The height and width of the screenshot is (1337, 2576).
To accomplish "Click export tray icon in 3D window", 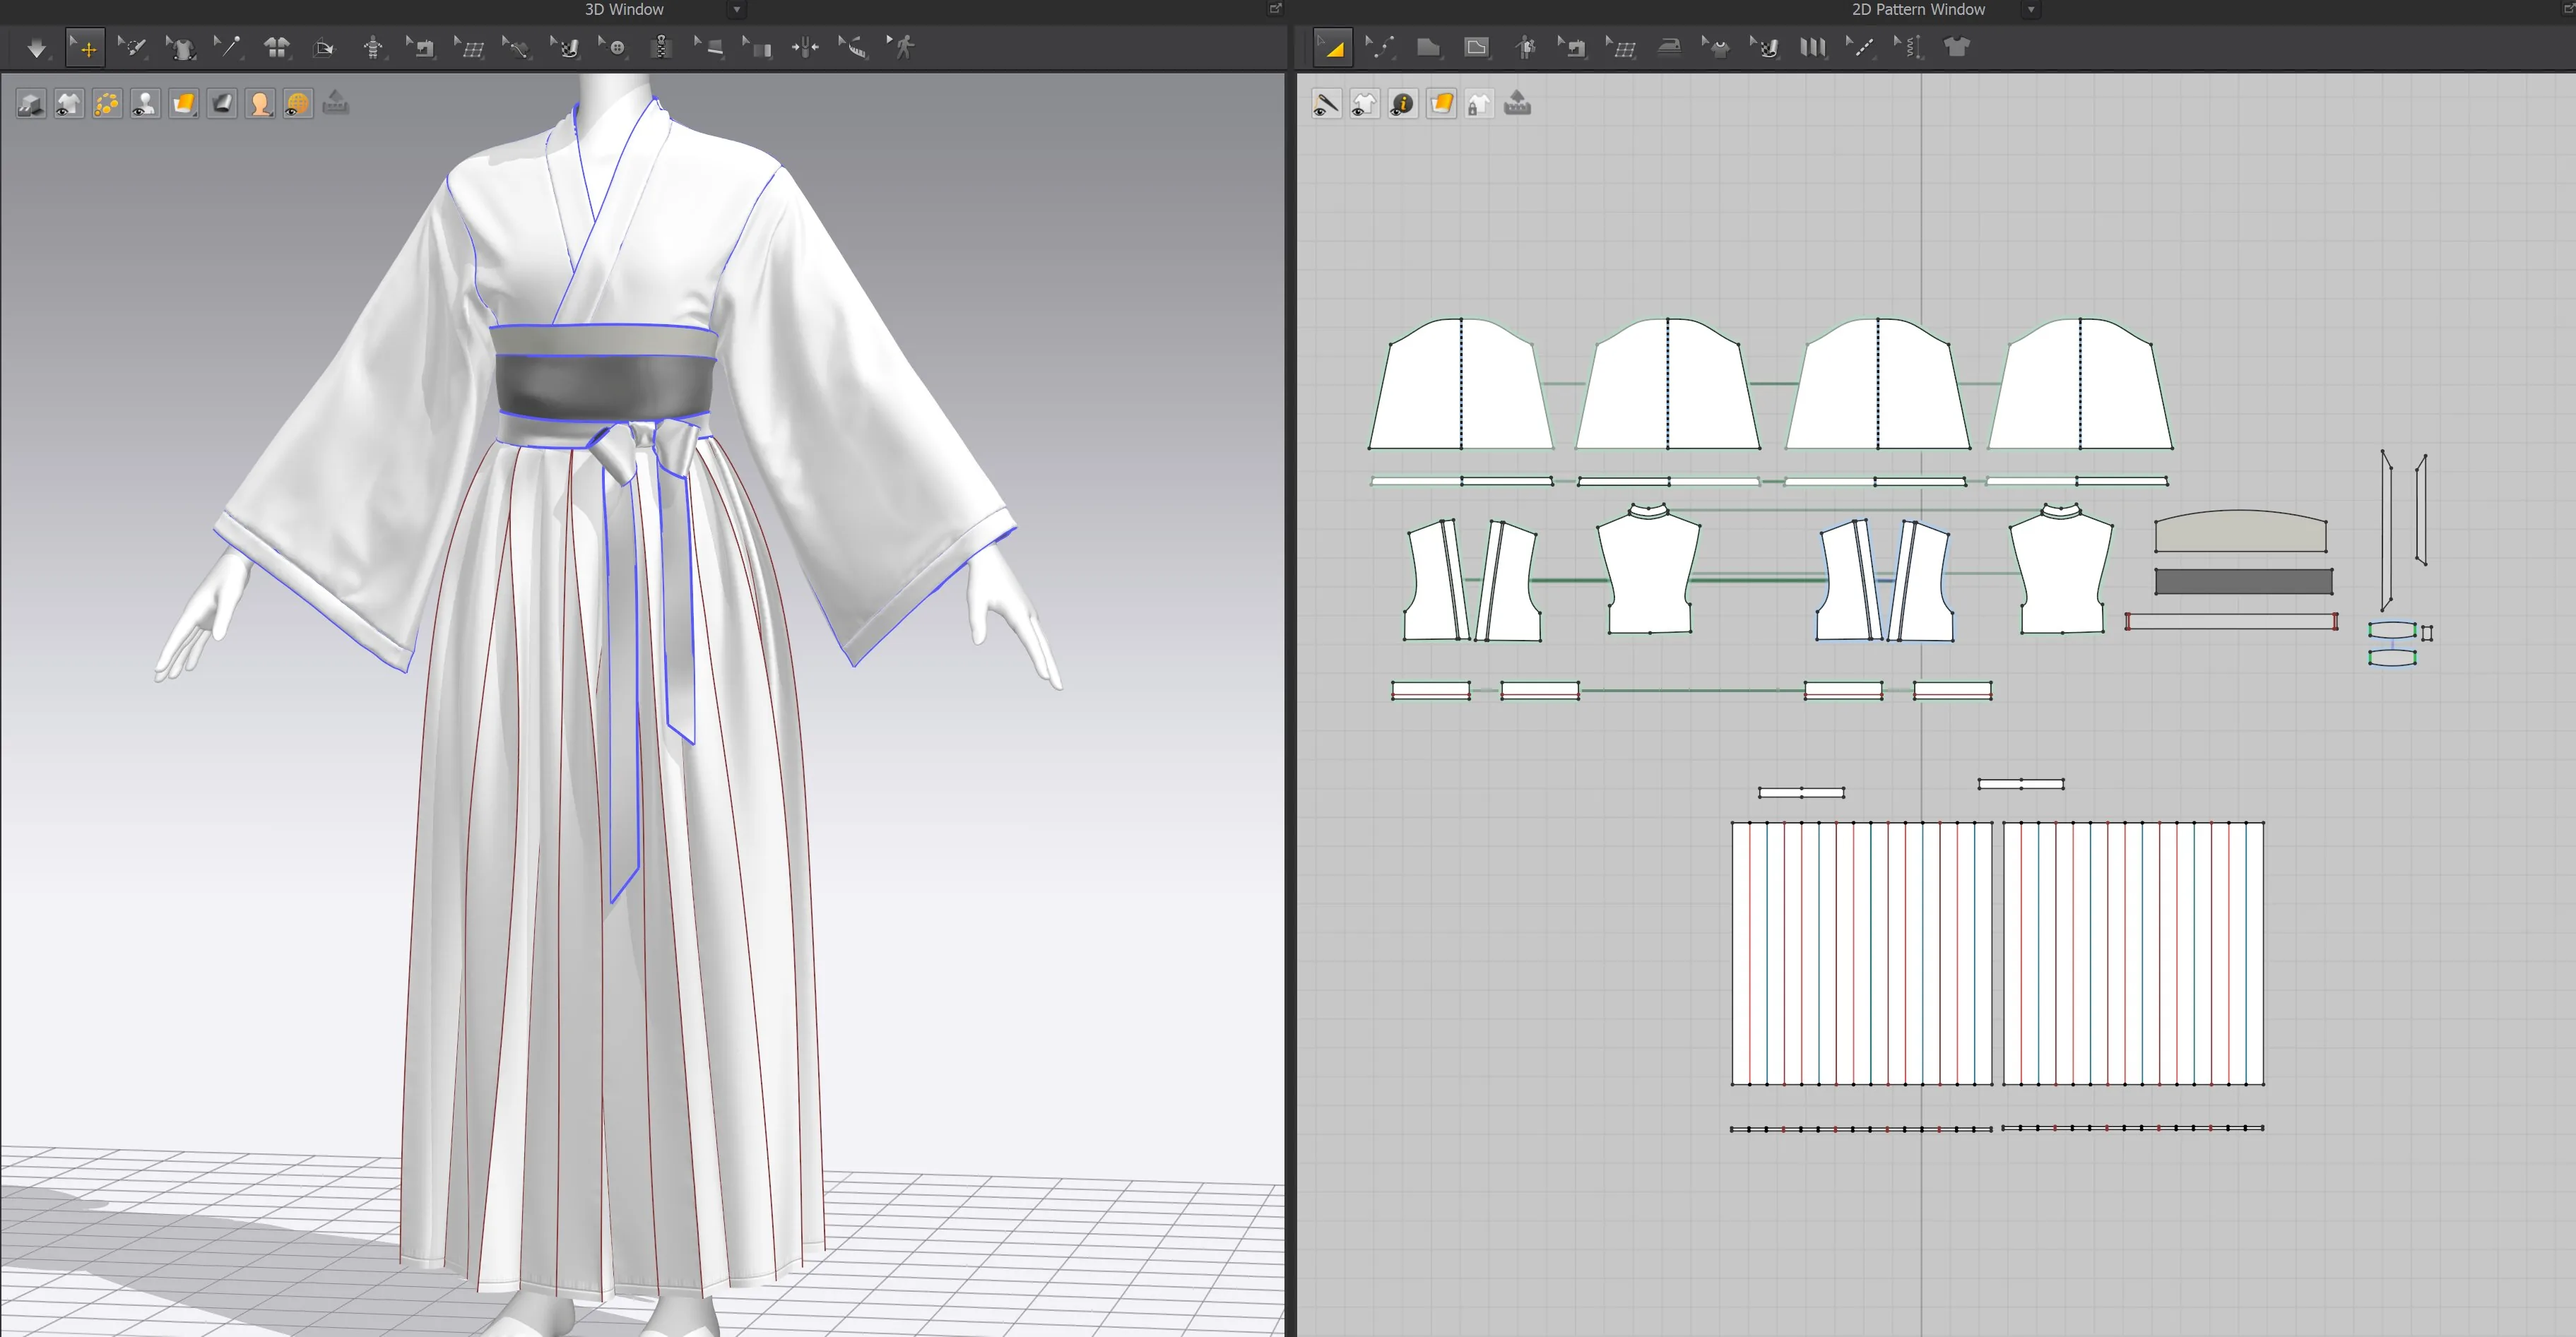I will [336, 103].
